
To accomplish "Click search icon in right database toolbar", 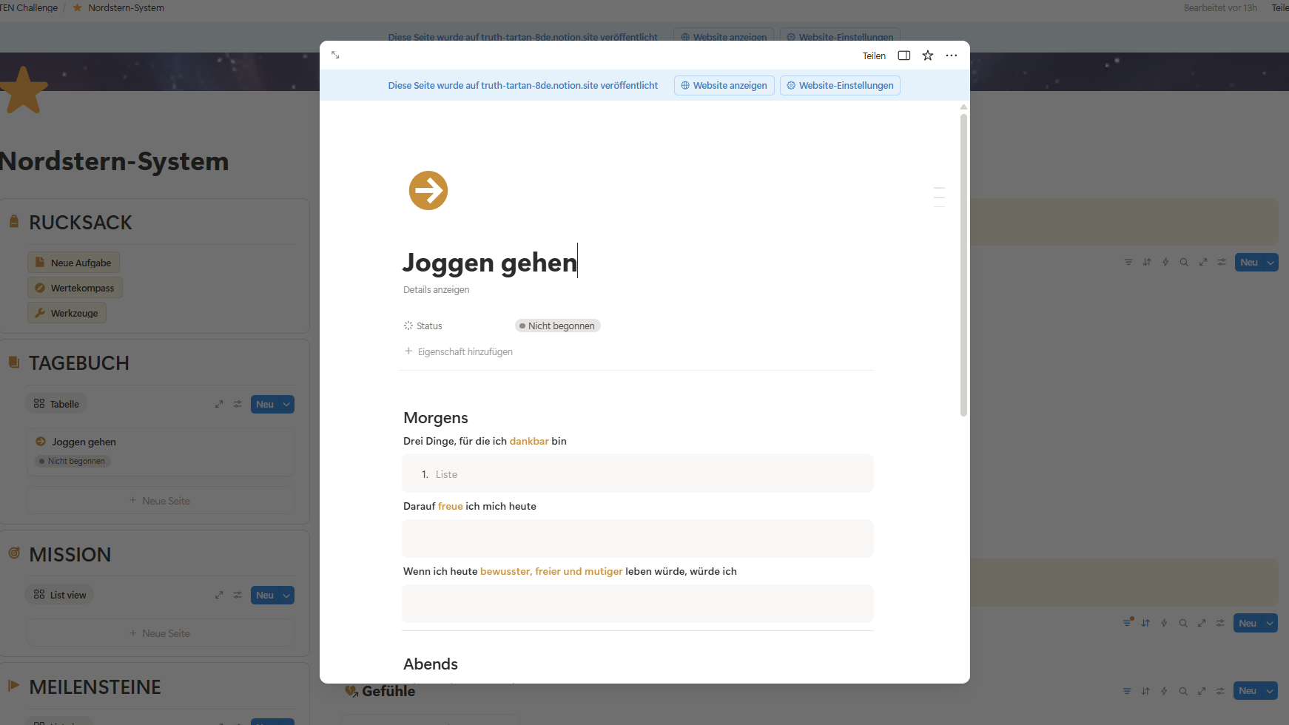I will (1184, 263).
